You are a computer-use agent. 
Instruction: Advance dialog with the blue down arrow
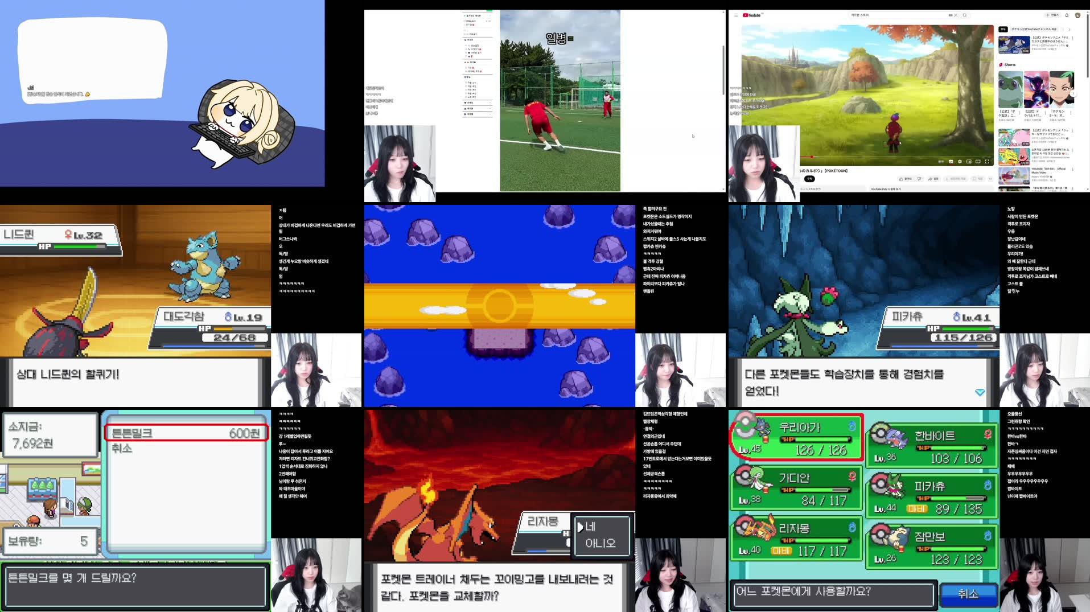[980, 392]
